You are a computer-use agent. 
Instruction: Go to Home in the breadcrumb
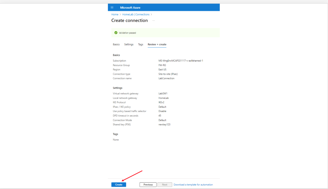tap(115, 14)
